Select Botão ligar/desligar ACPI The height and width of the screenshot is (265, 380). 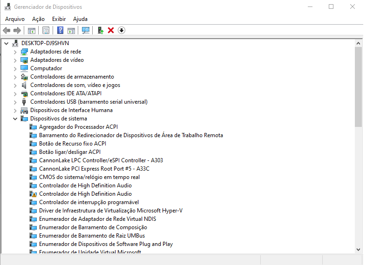point(70,152)
